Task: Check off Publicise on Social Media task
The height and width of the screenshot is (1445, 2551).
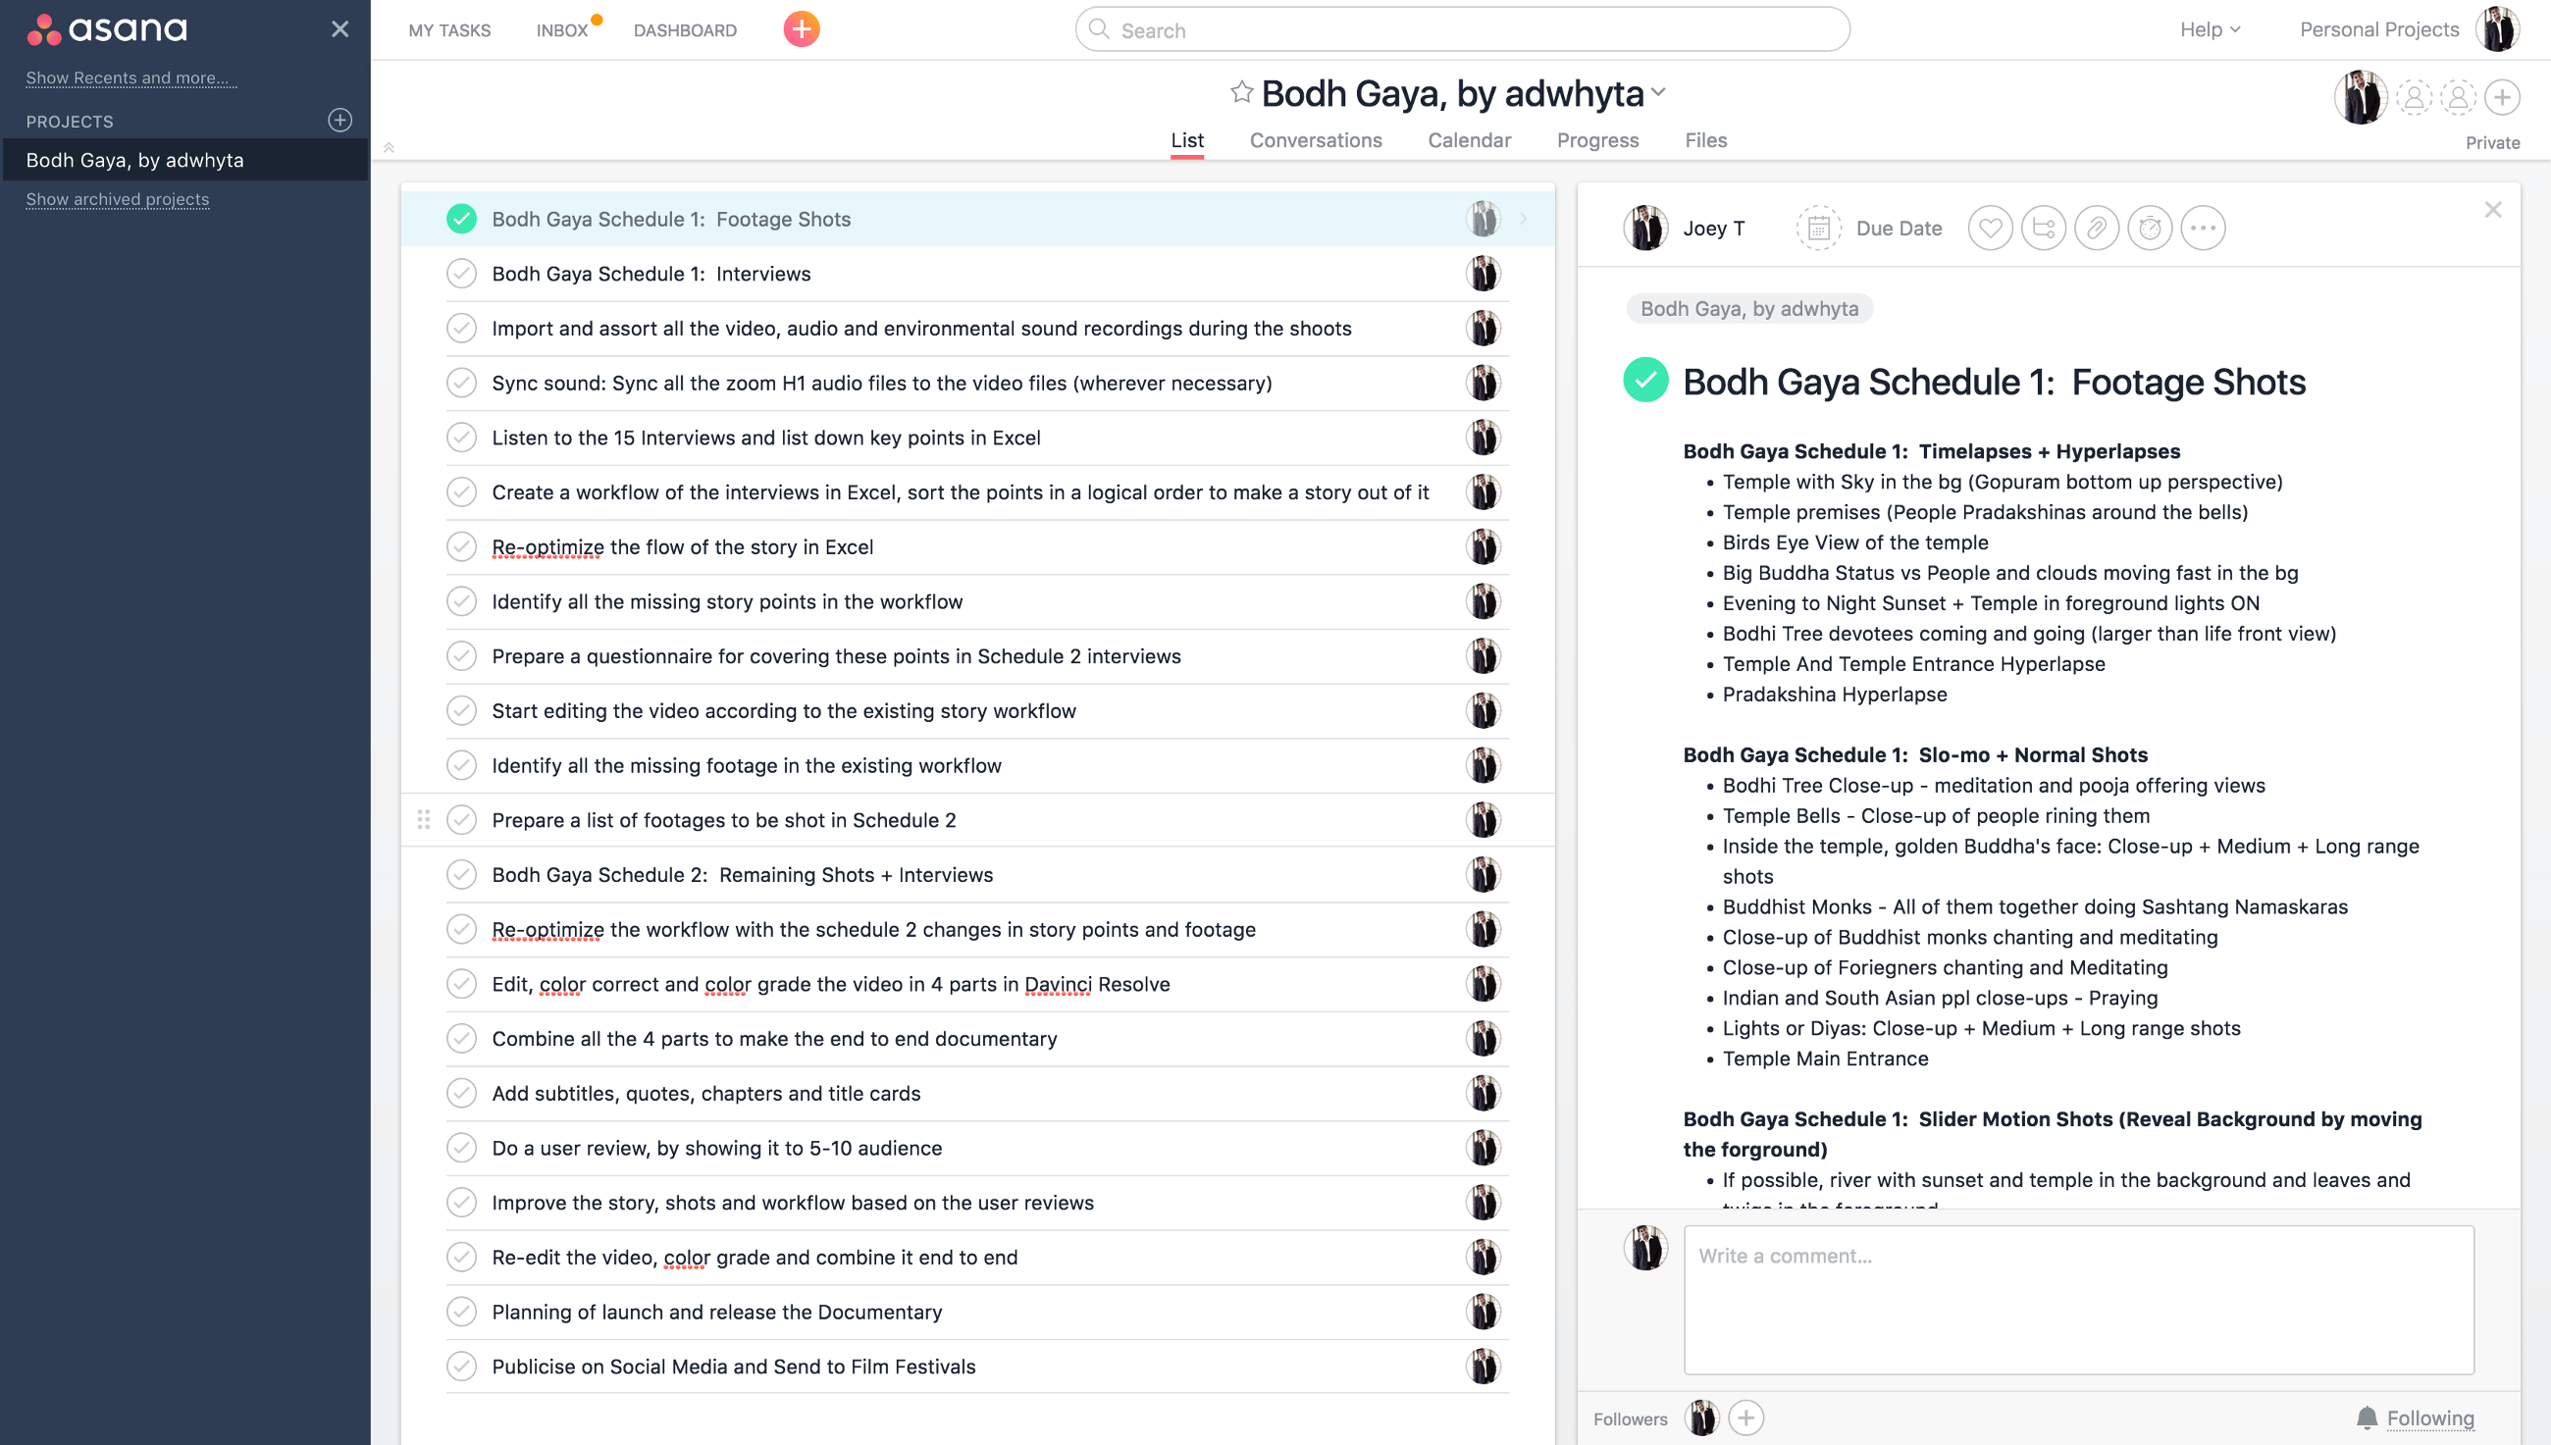Action: [461, 1367]
